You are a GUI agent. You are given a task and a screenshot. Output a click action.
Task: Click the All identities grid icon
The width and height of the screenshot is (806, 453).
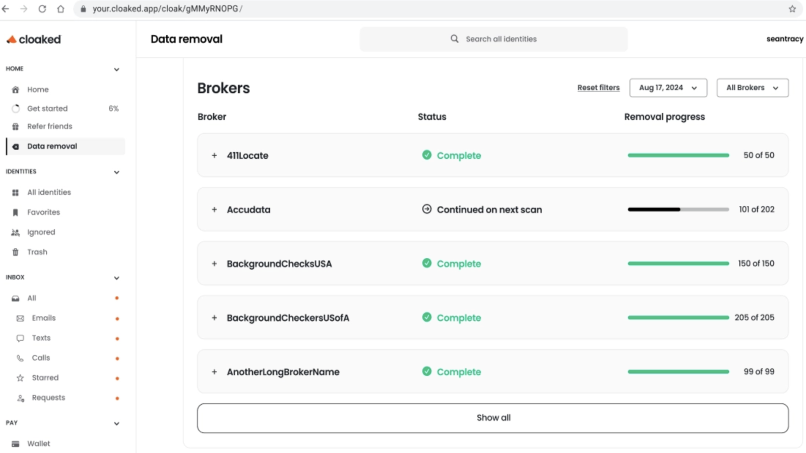(16, 193)
